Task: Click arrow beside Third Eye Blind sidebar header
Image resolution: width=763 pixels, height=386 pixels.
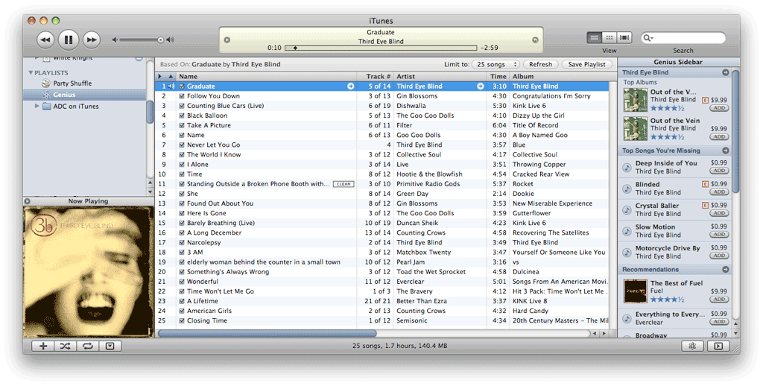Action: (x=726, y=72)
